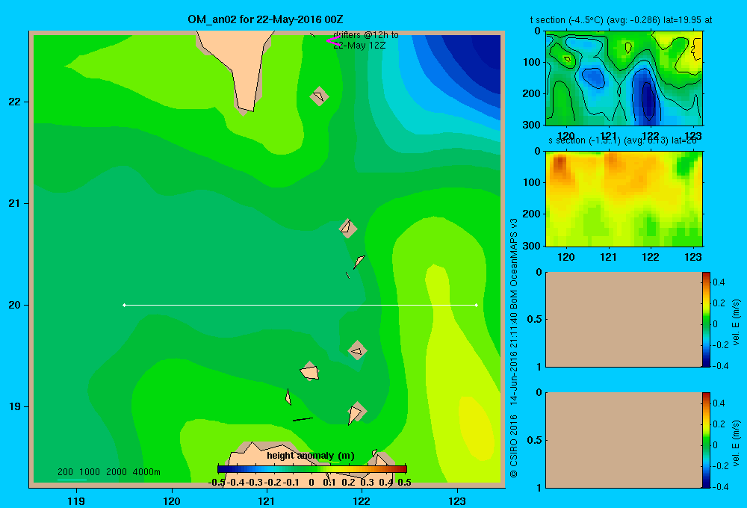This screenshot has width=747, height=508.
Task: Click the magenta drifter track marker
Action: 333,41
